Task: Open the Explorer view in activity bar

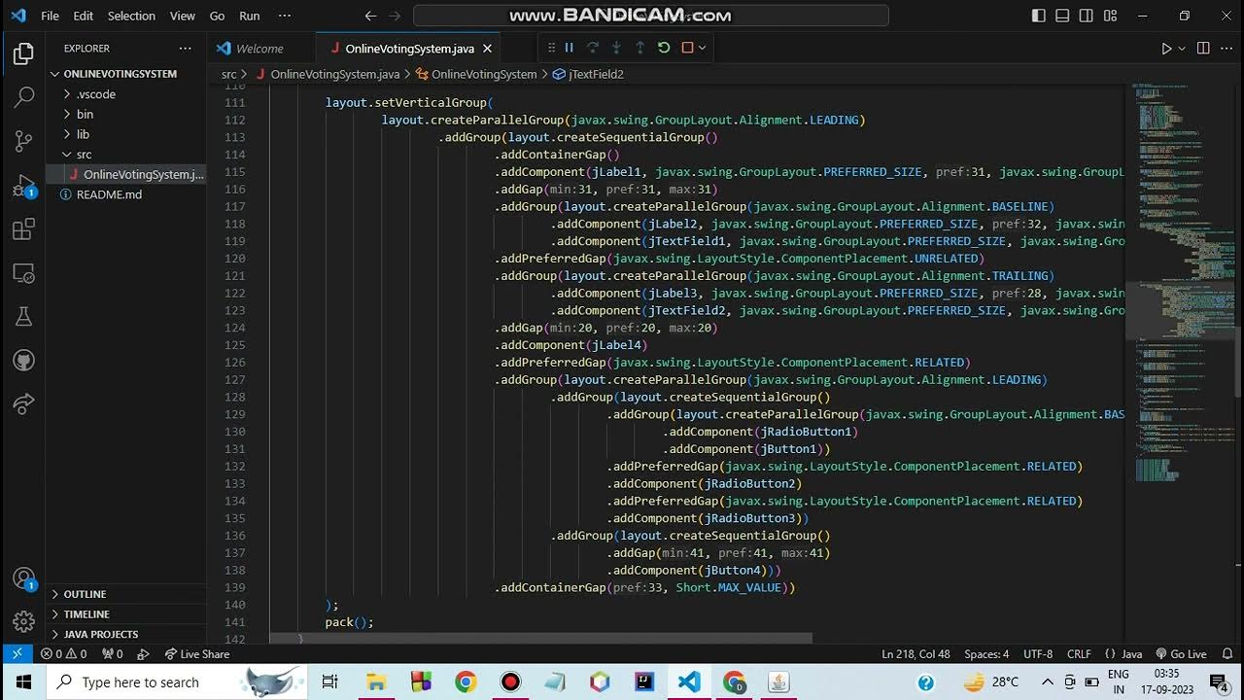Action: click(23, 53)
